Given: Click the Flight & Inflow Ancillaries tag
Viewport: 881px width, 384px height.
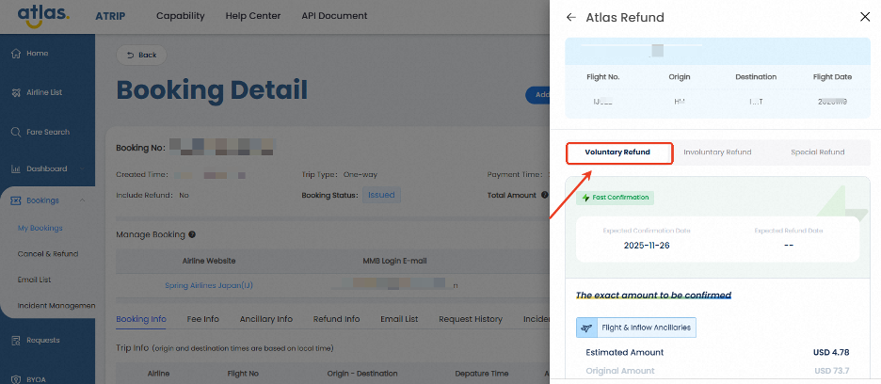Looking at the screenshot, I should 636,328.
